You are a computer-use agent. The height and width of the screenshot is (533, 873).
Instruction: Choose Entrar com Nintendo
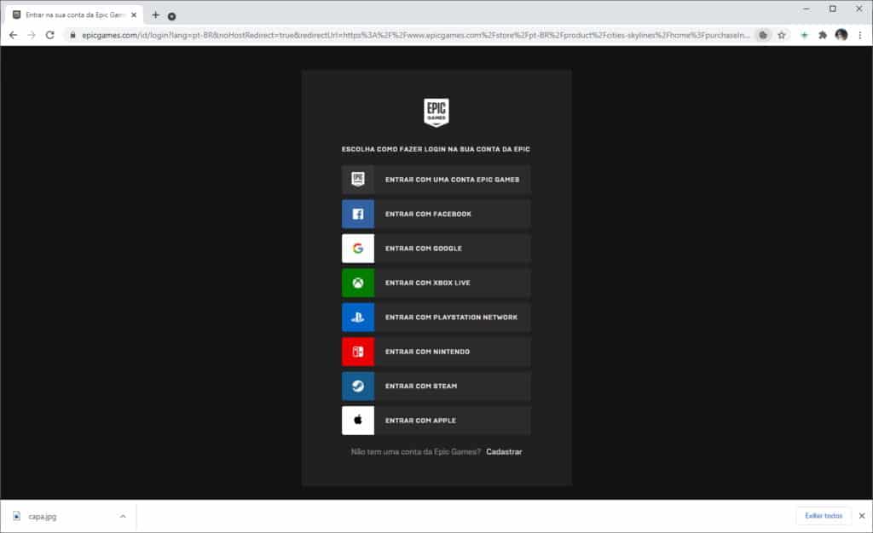point(436,352)
